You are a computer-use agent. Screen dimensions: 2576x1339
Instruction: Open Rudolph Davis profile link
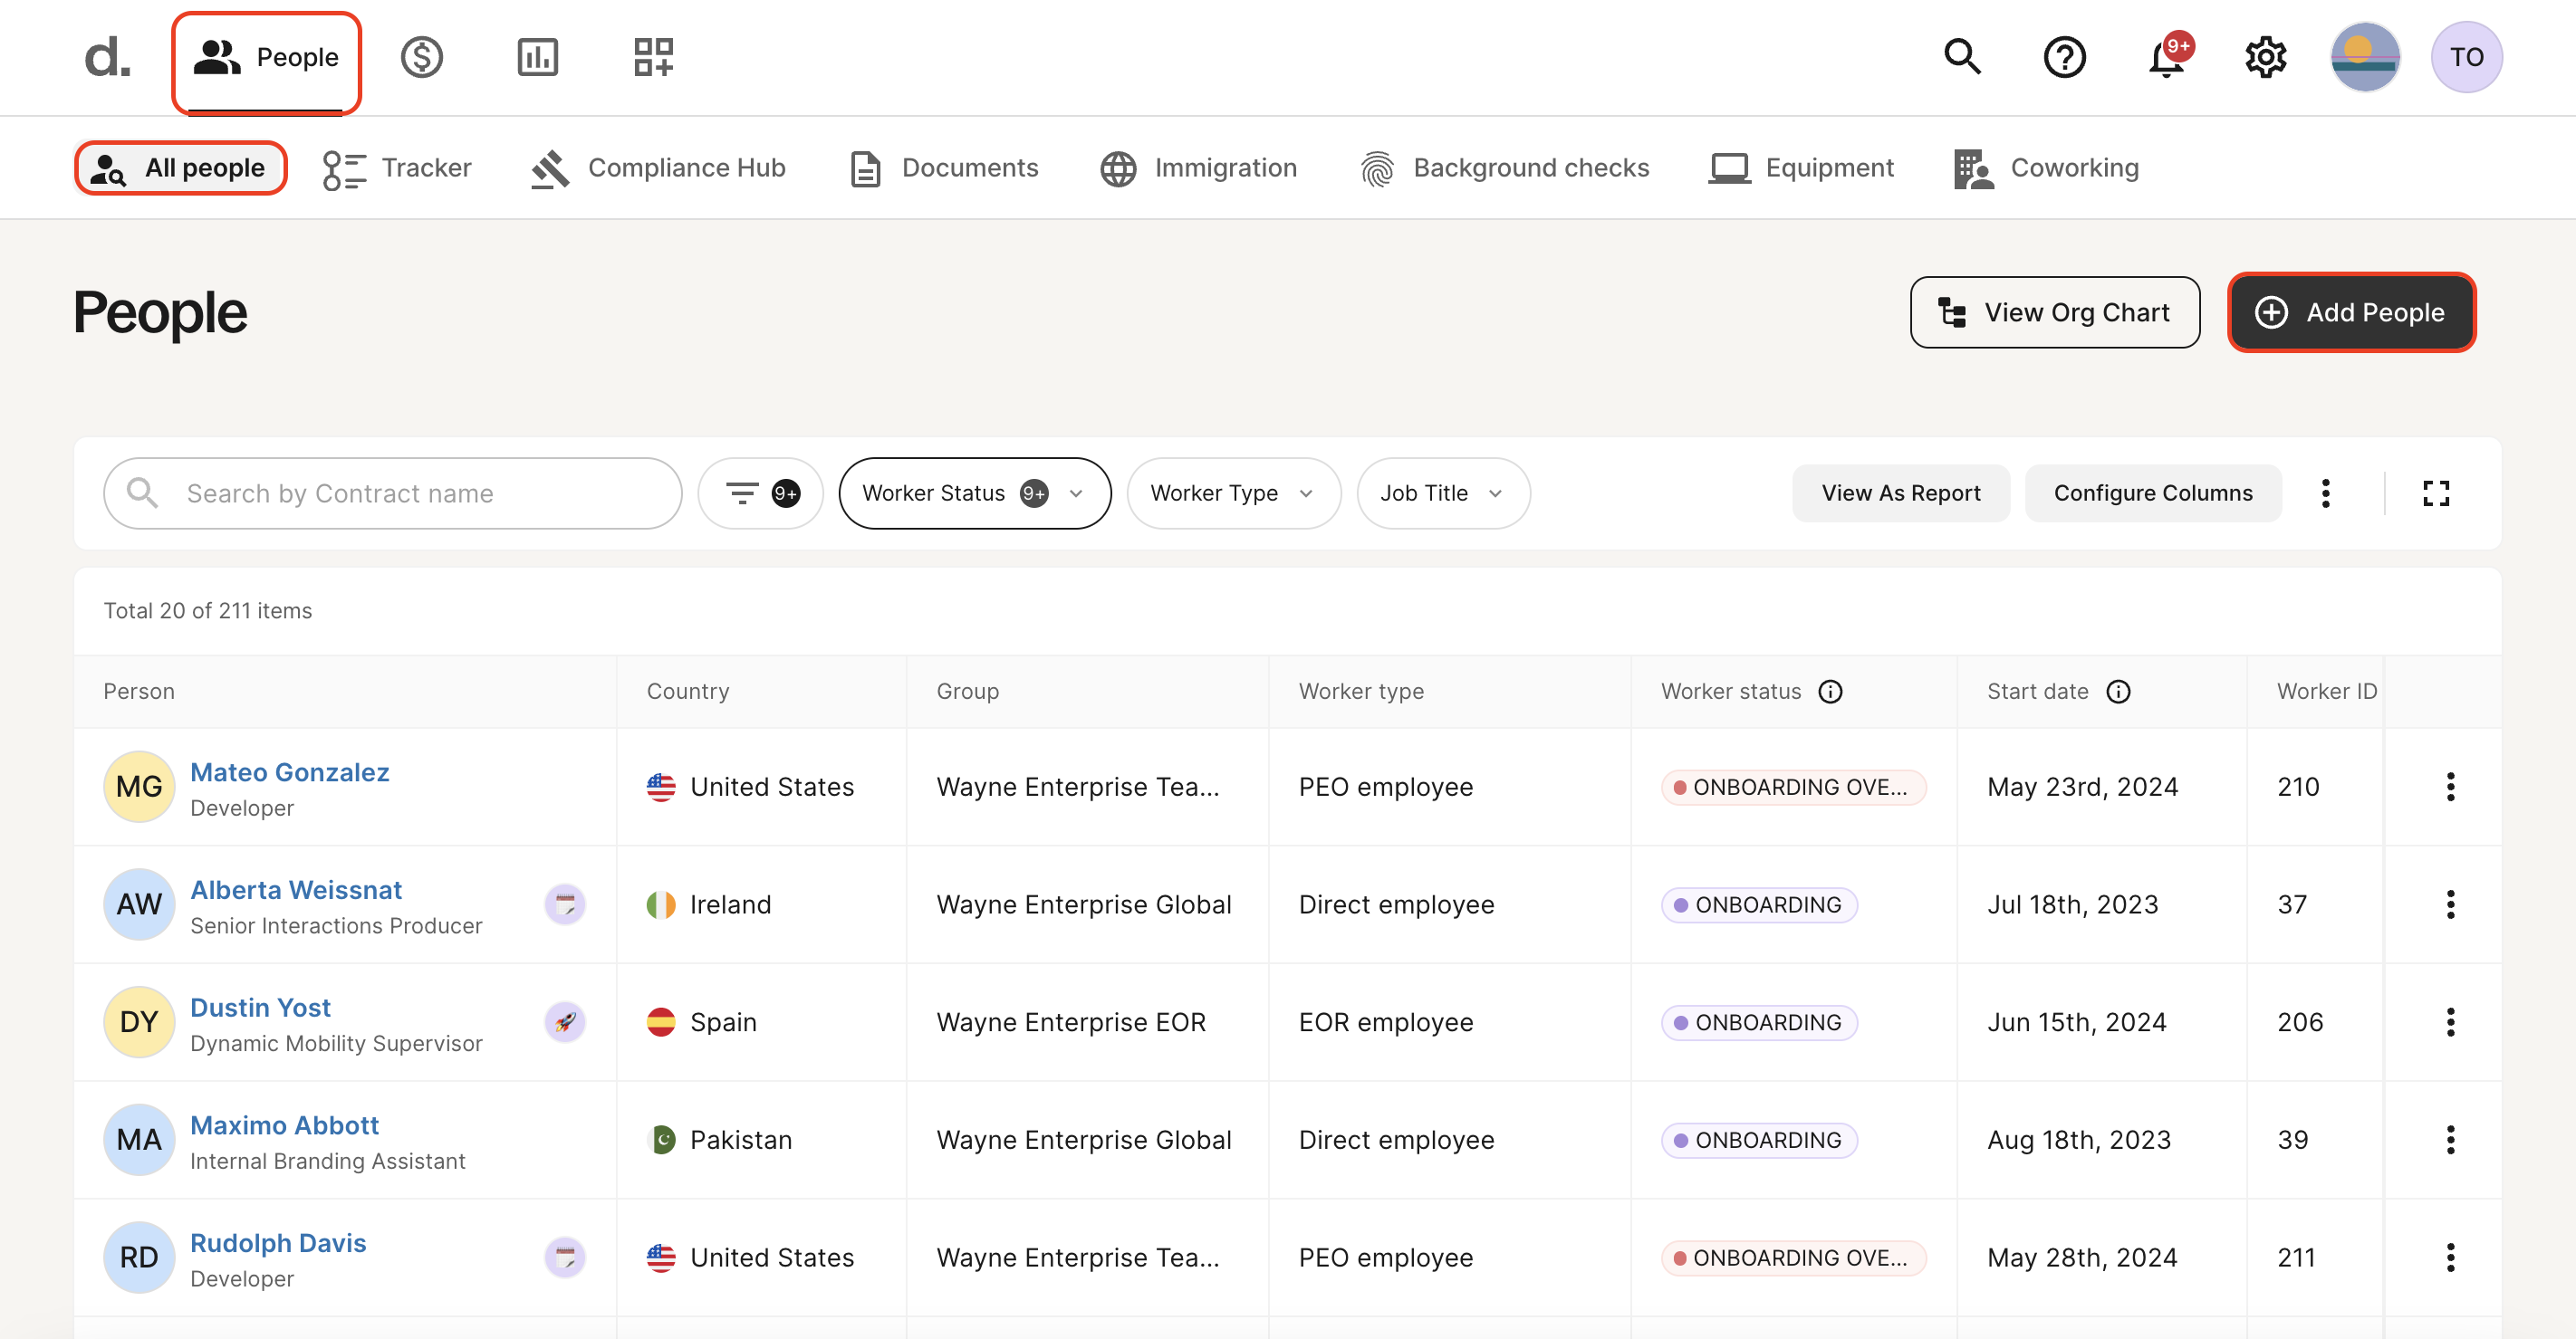coord(278,1244)
